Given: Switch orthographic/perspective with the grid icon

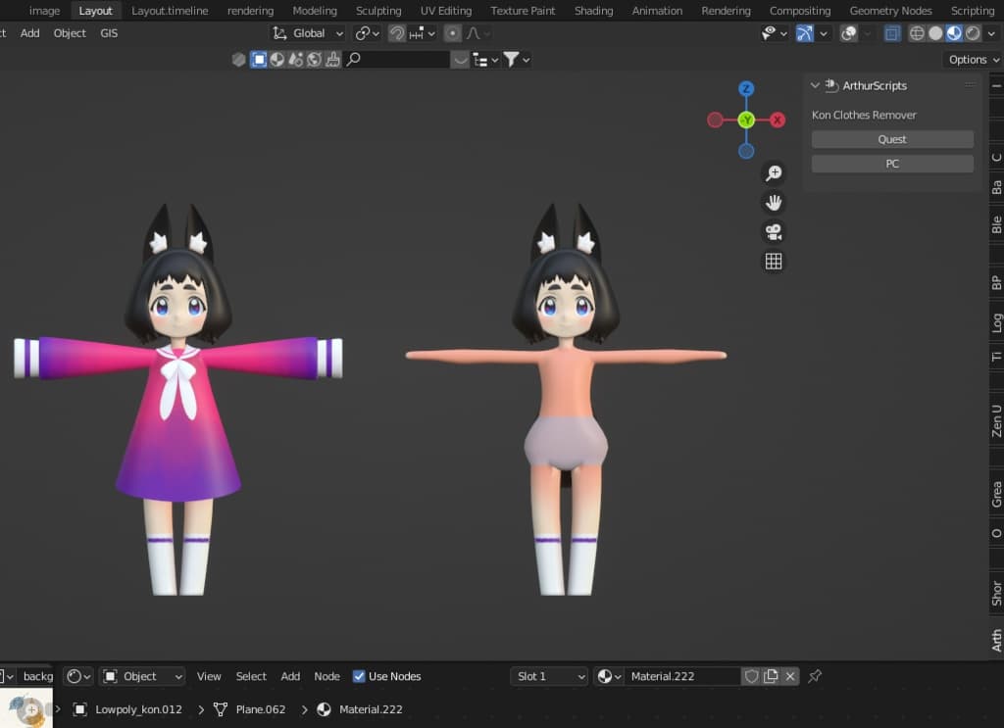Looking at the screenshot, I should [774, 262].
